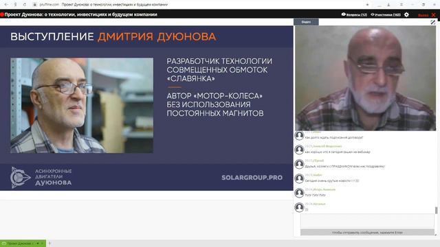This screenshot has height=247, width=440.
Task: Go back using the browser back arrow
Action: point(6,5)
